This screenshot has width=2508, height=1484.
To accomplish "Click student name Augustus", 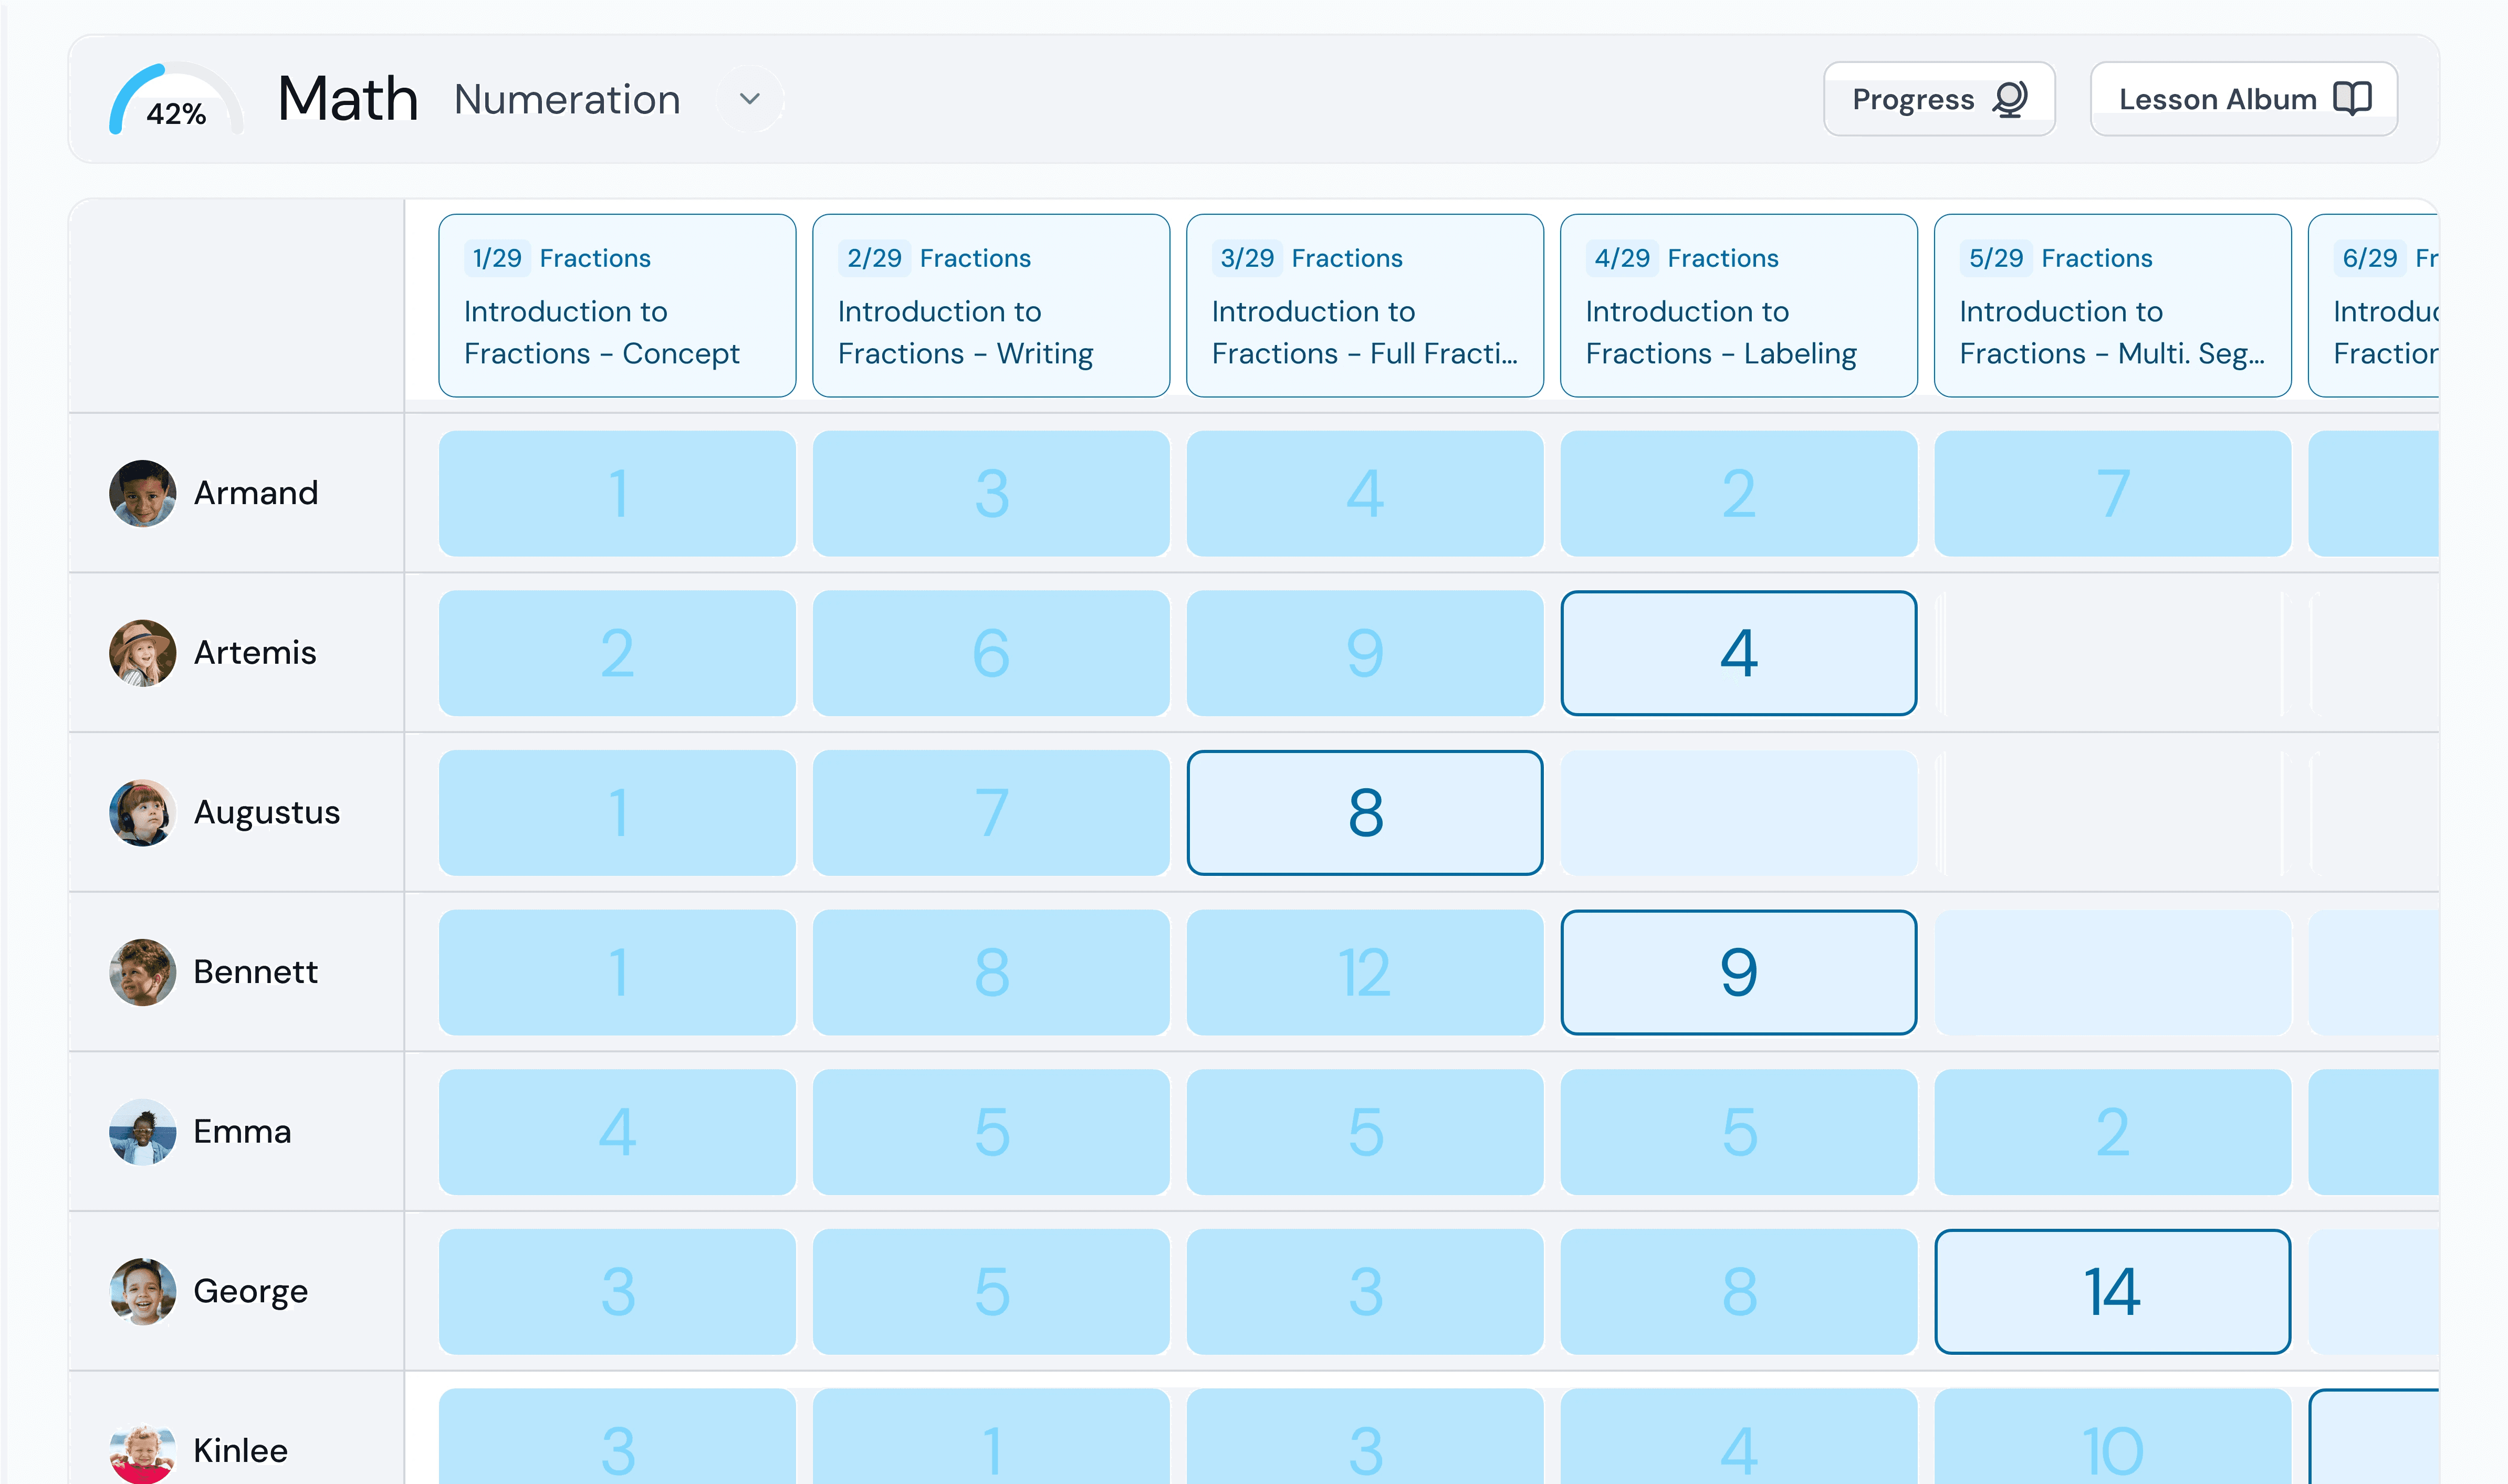I will tap(267, 813).
